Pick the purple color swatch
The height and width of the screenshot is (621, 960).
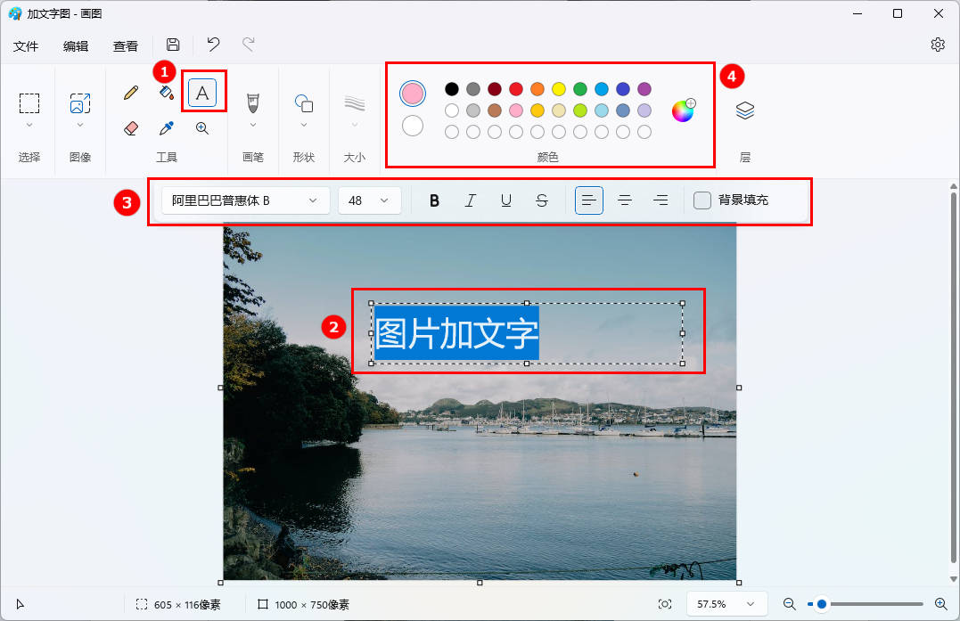click(x=644, y=89)
